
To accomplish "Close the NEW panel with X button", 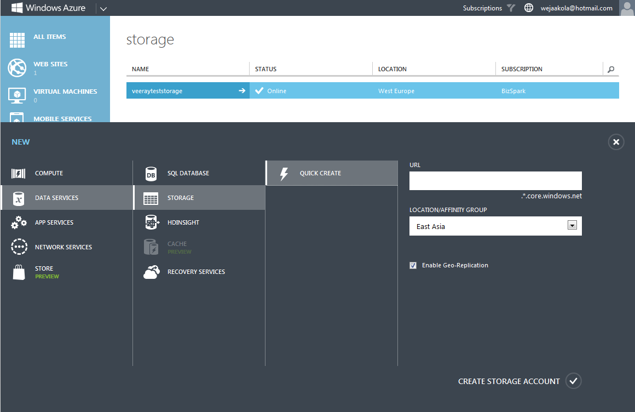I will 616,142.
